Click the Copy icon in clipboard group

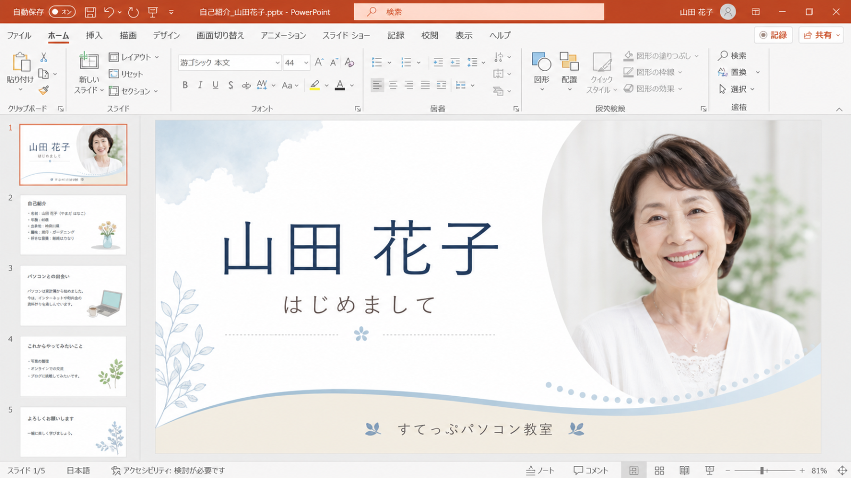pyautogui.click(x=44, y=74)
